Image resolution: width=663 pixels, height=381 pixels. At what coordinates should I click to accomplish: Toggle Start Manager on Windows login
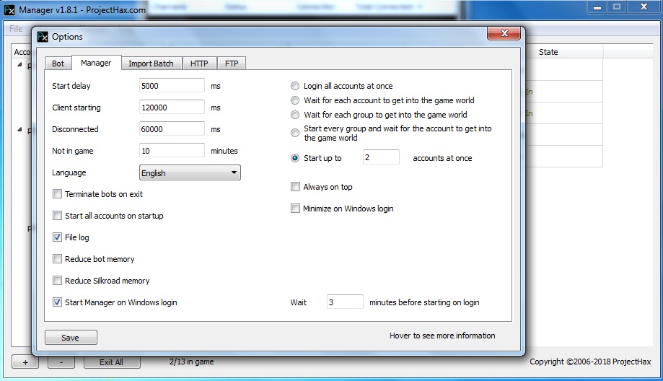point(58,302)
